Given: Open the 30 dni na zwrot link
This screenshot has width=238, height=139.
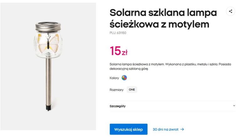Looking at the screenshot, I should [x=166, y=129].
